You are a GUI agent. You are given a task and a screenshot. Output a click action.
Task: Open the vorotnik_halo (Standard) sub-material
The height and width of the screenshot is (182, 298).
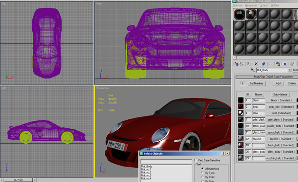click(281, 158)
